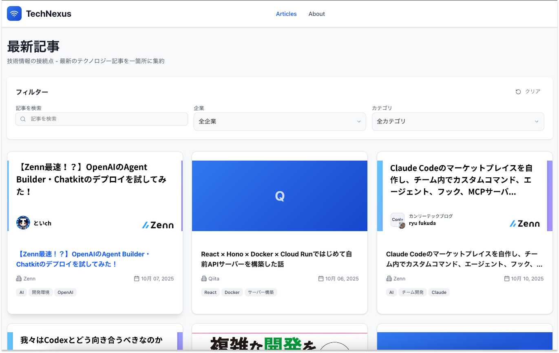Viewport: 559px width, 353px height.
Task: Select the Docker tag chip
Action: pyautogui.click(x=232, y=292)
